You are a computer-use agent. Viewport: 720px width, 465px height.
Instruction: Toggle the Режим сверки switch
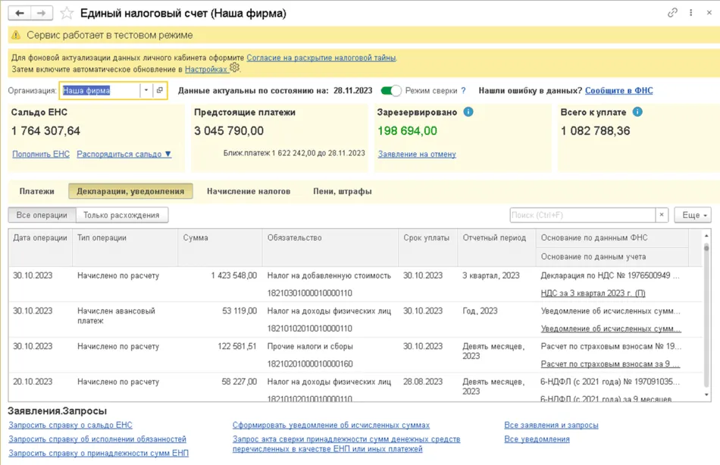(391, 91)
